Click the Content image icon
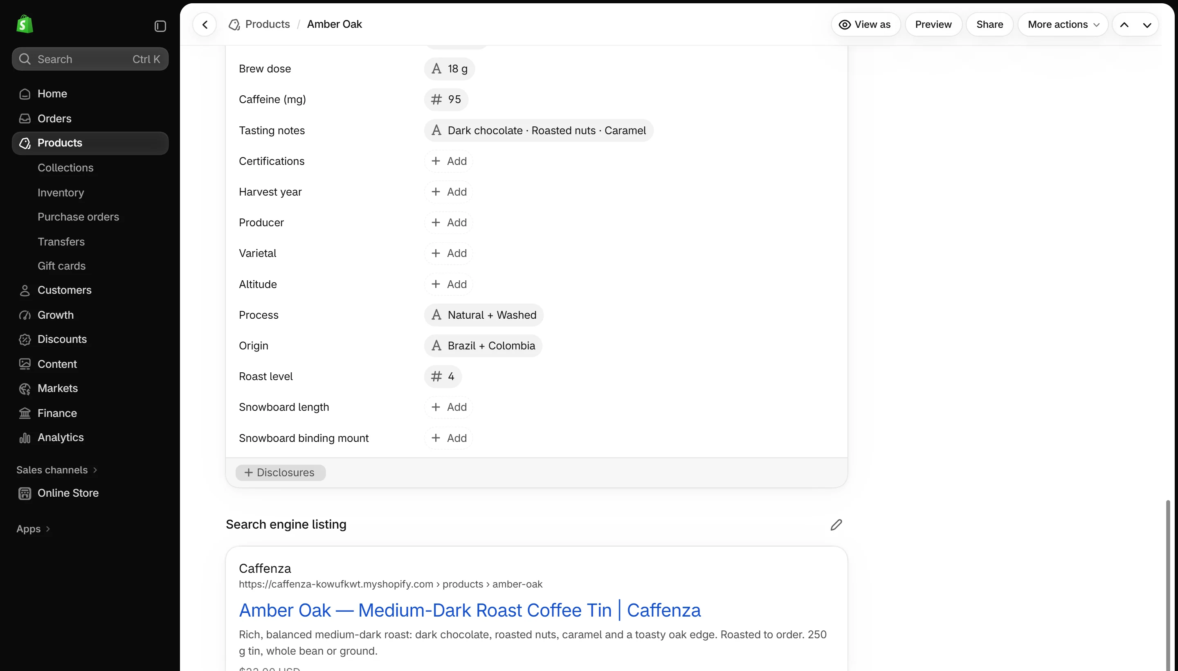 coord(25,364)
